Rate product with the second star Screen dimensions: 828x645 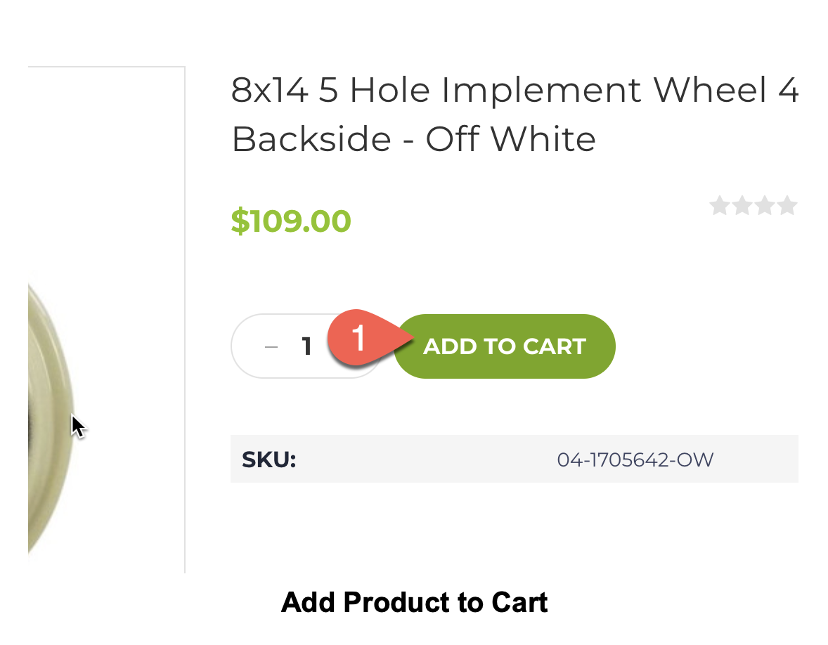coord(742,205)
